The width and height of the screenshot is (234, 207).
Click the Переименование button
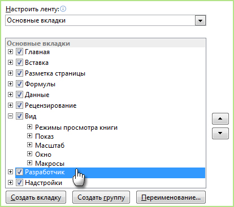coord(171,197)
